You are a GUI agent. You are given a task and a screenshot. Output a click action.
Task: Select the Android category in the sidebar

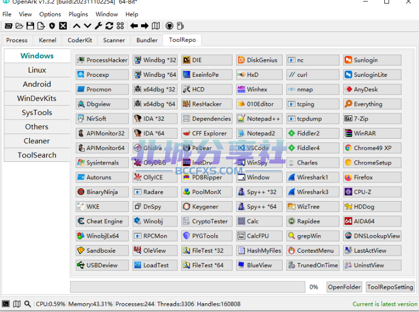pos(37,84)
